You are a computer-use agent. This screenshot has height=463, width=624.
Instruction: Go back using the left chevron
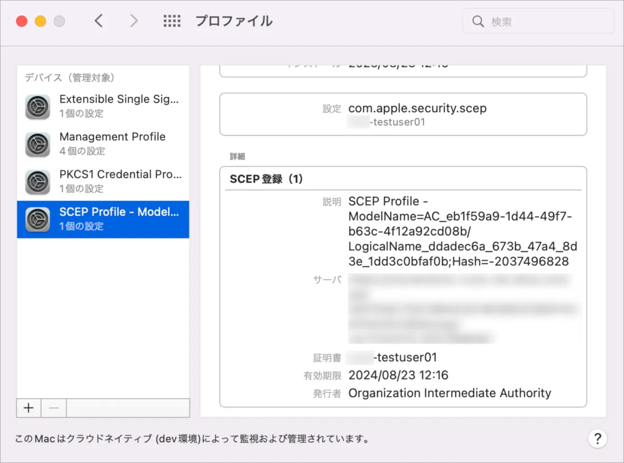tap(99, 21)
